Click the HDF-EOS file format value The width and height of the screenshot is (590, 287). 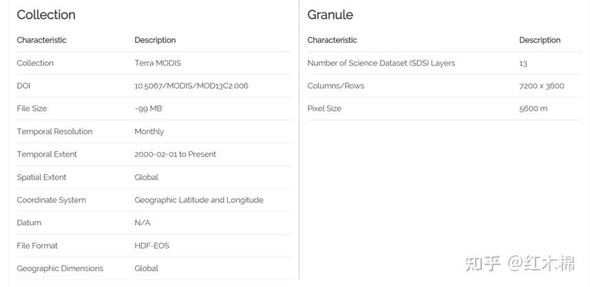coord(151,246)
